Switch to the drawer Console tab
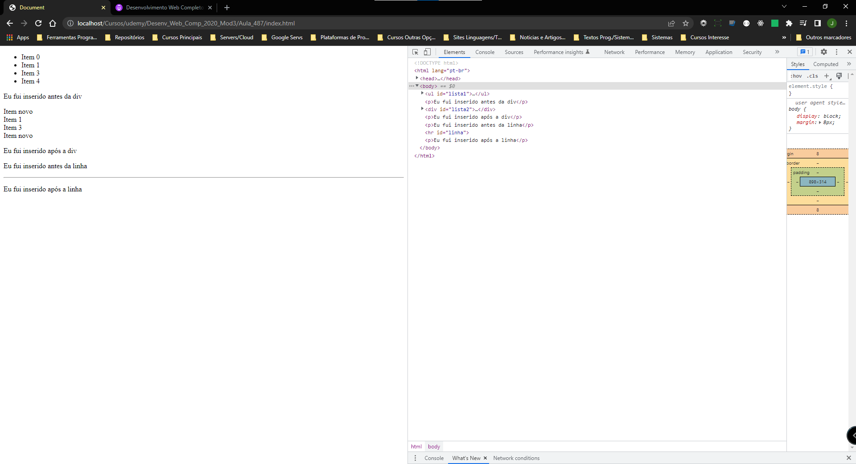 coord(434,458)
